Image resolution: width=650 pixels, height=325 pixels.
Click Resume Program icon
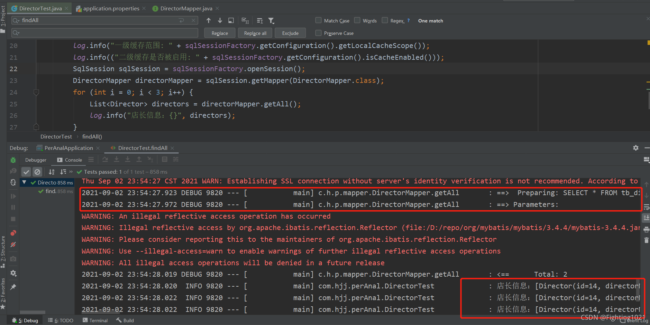[x=13, y=196]
